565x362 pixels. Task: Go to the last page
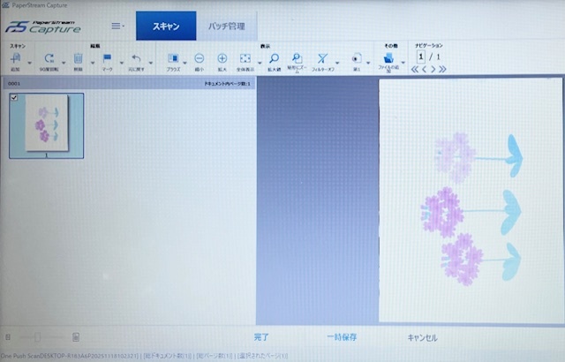(443, 69)
